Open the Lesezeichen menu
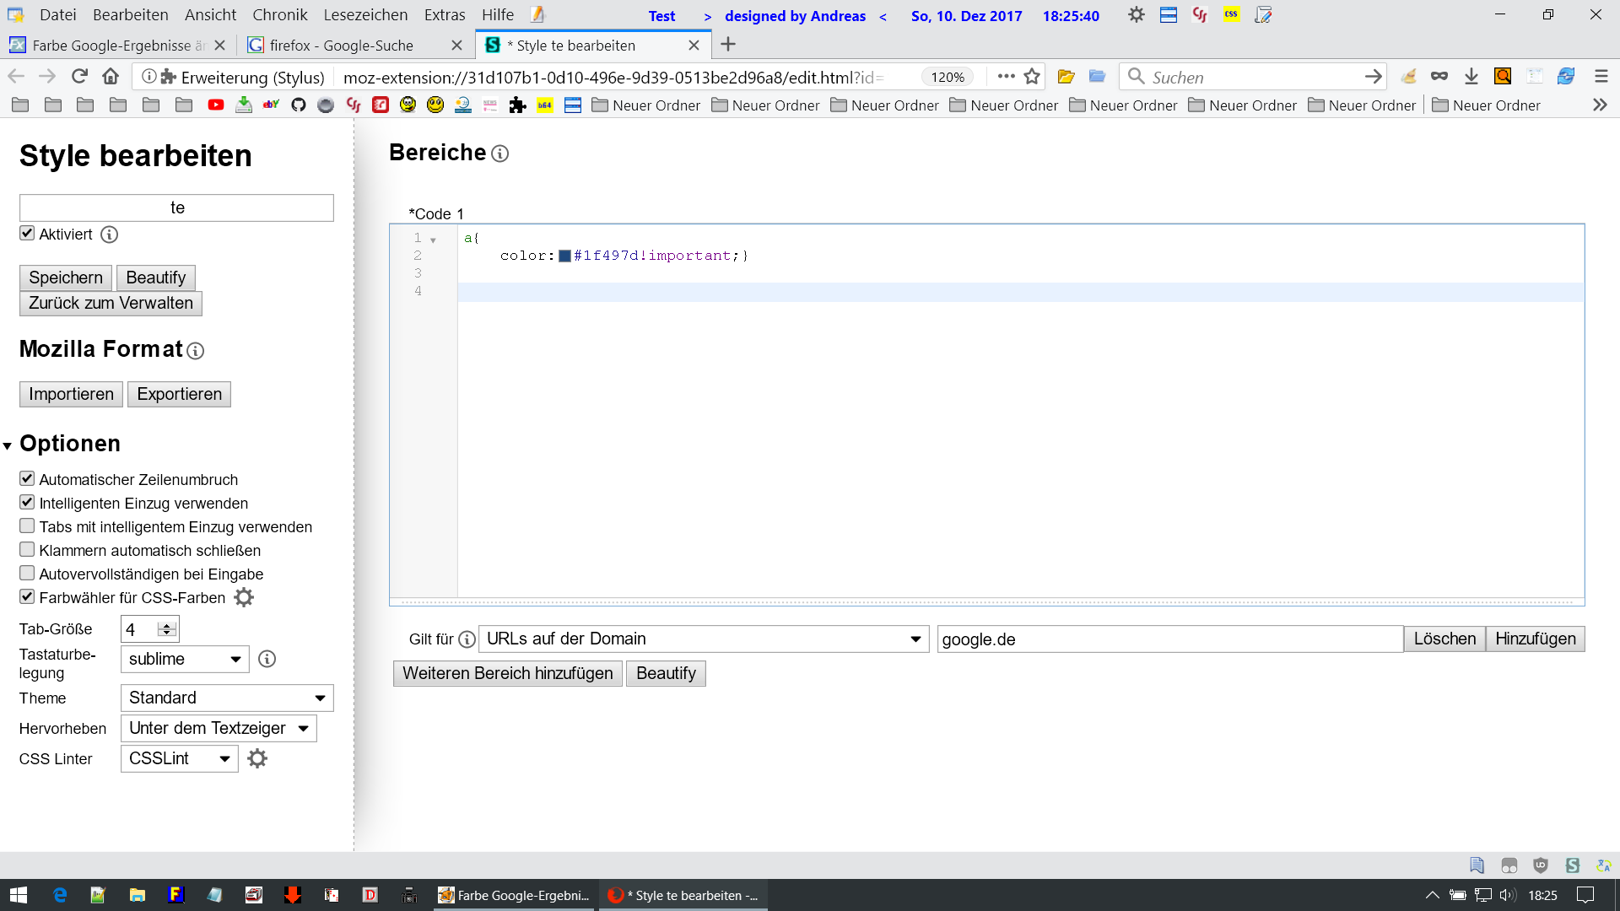The image size is (1620, 911). 365,15
